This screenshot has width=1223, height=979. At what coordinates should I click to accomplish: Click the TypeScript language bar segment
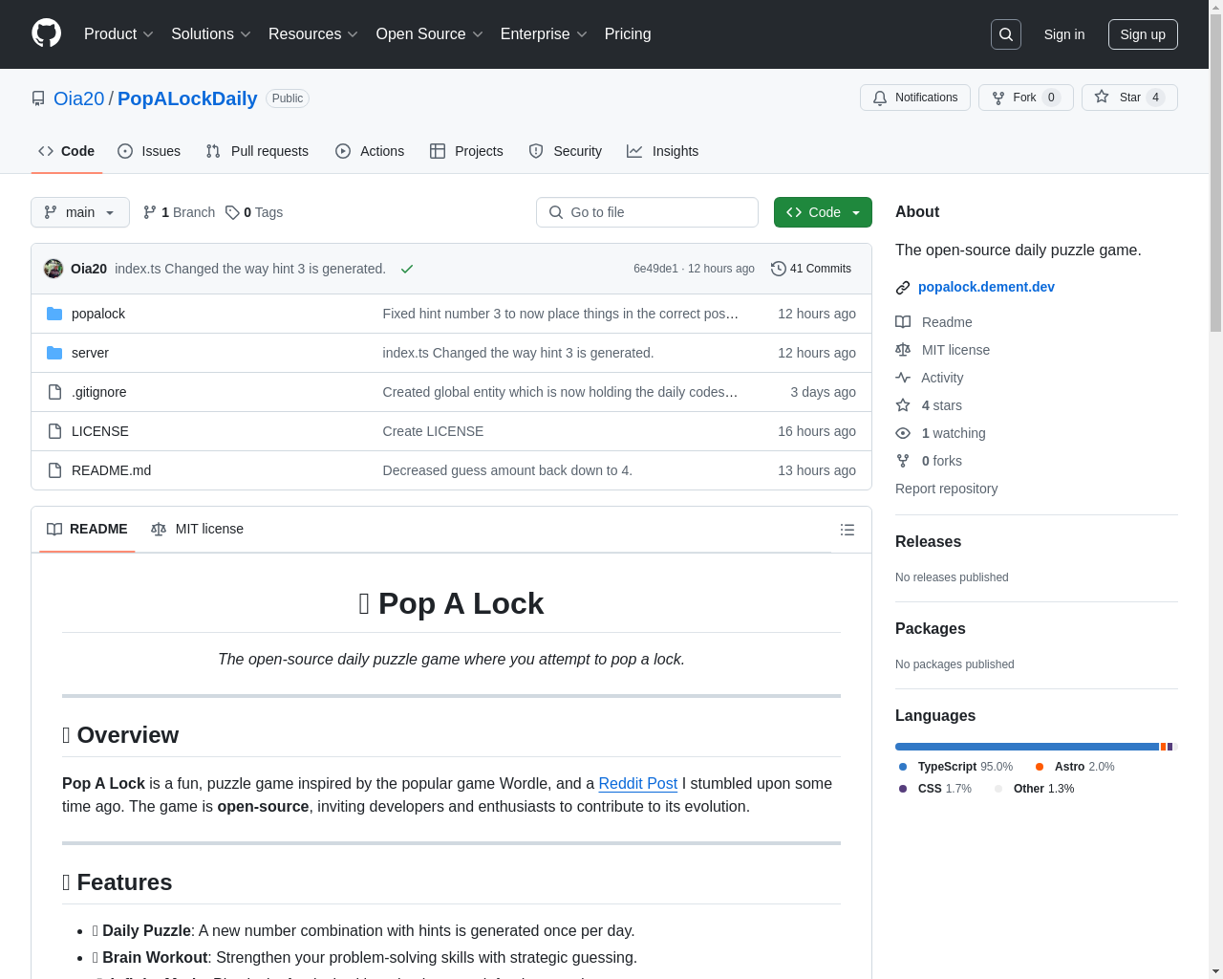pyautogui.click(x=1027, y=747)
